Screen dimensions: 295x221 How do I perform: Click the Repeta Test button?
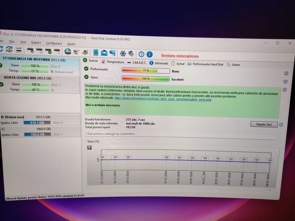pos(264,124)
